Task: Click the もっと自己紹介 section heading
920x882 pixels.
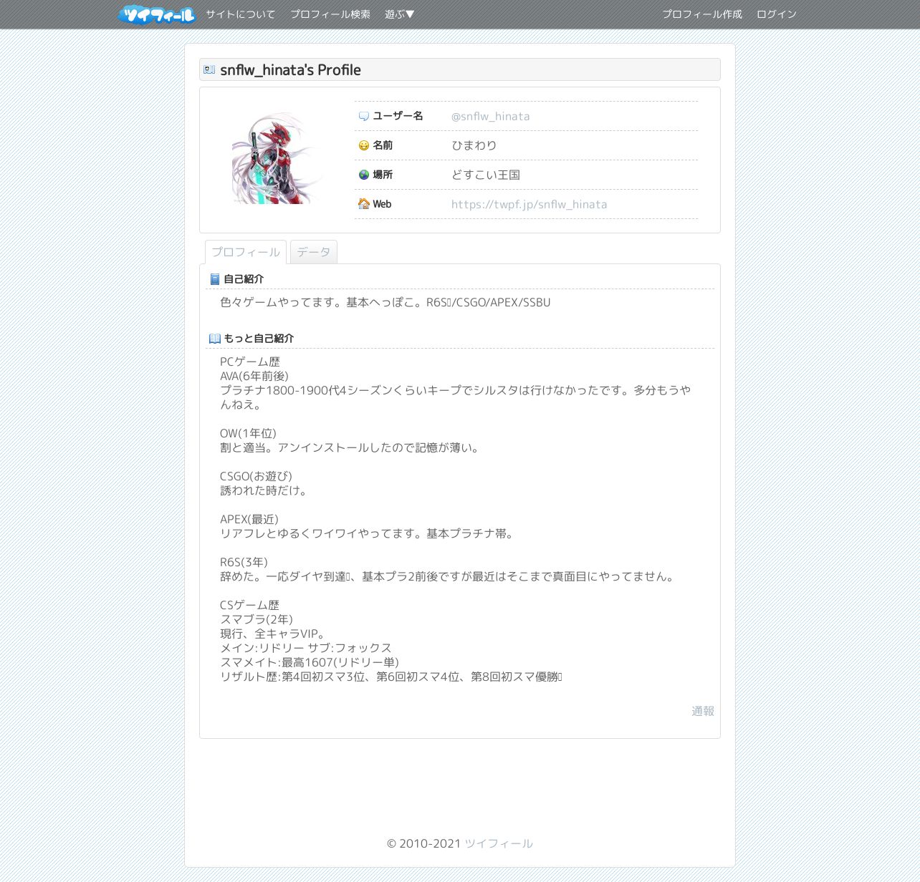Action: tap(259, 339)
